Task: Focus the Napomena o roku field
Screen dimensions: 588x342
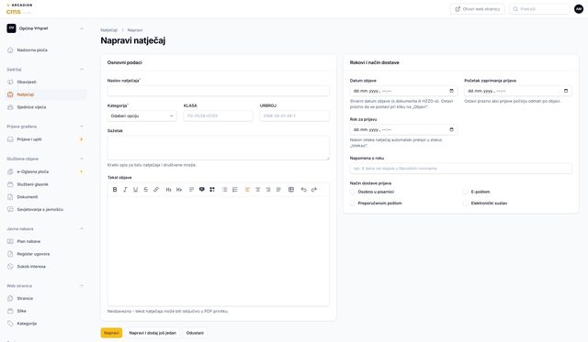Action: (461, 169)
